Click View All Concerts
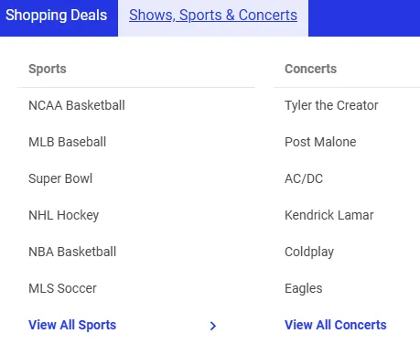The height and width of the screenshot is (355, 420). click(x=336, y=325)
